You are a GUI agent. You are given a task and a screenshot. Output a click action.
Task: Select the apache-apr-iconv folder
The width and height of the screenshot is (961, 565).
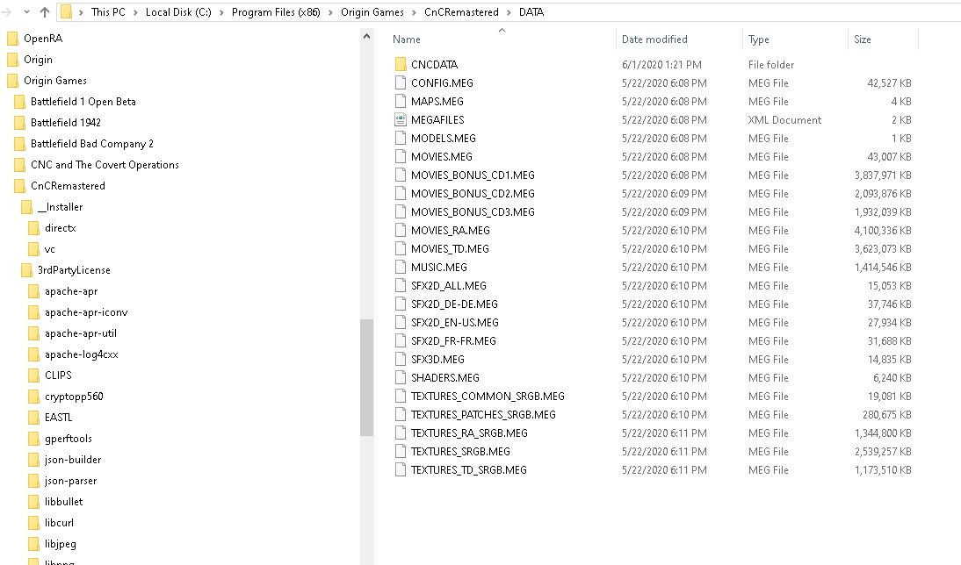coord(86,312)
